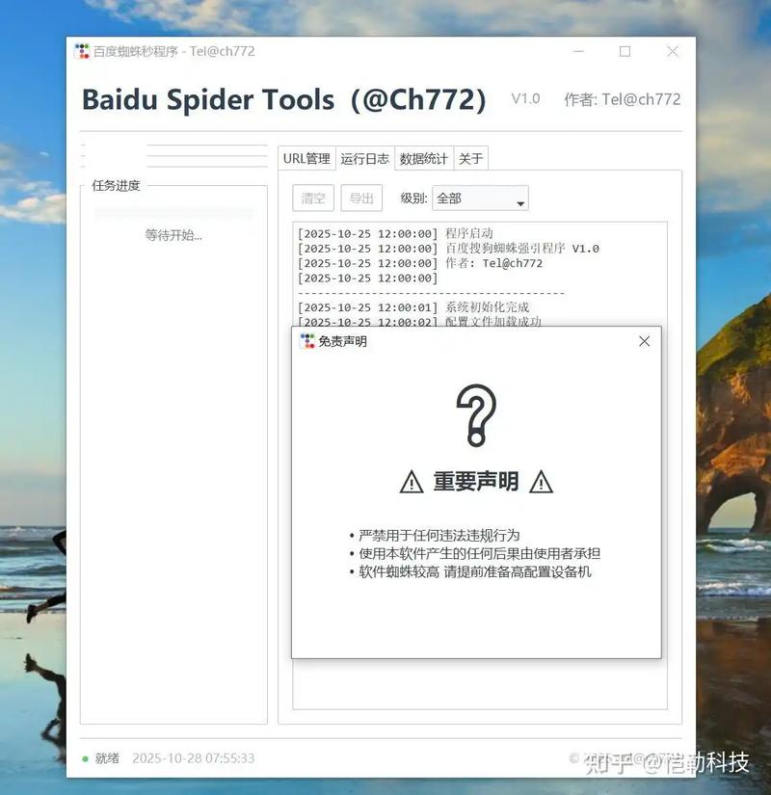This screenshot has height=795, width=771.
Task: Click the V1.0 version label
Action: [x=525, y=99]
